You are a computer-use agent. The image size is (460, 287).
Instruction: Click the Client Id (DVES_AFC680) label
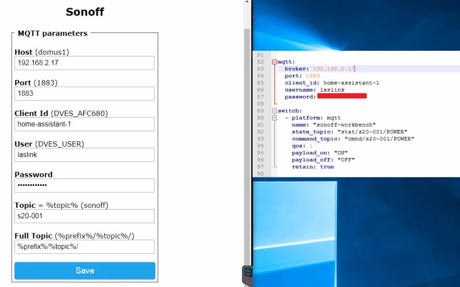click(61, 113)
